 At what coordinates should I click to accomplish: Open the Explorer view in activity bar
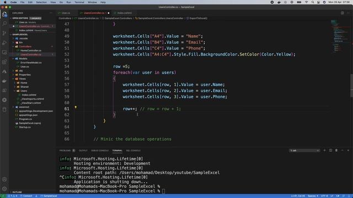tap(4, 14)
